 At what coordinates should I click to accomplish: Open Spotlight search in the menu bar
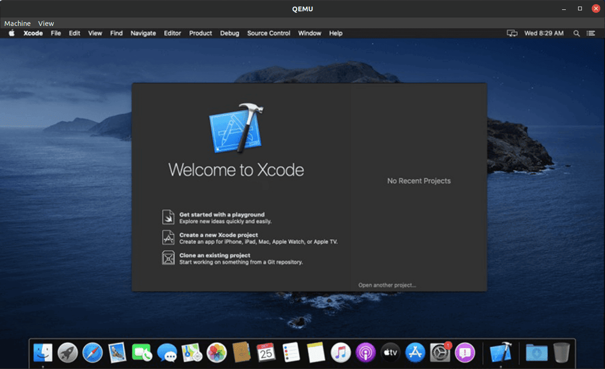point(576,33)
